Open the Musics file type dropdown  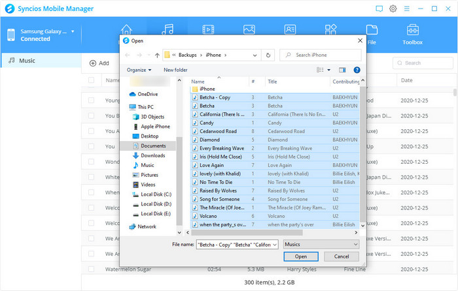tap(321, 245)
